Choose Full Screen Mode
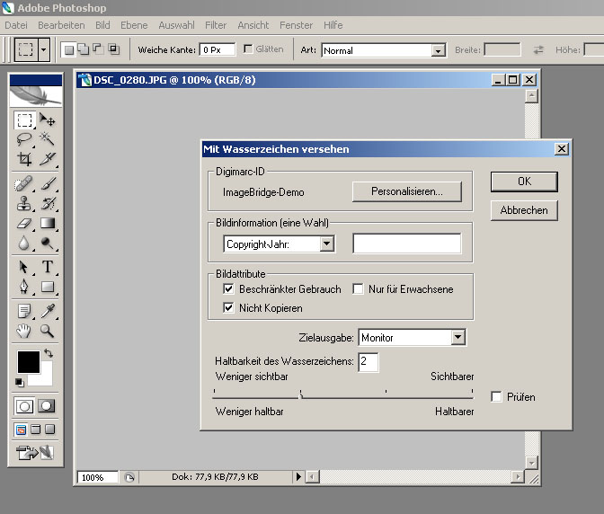The width and height of the screenshot is (604, 514). tap(50, 430)
